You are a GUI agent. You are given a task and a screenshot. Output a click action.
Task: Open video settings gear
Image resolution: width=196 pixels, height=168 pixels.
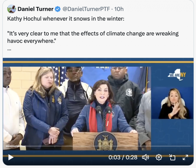159,158
